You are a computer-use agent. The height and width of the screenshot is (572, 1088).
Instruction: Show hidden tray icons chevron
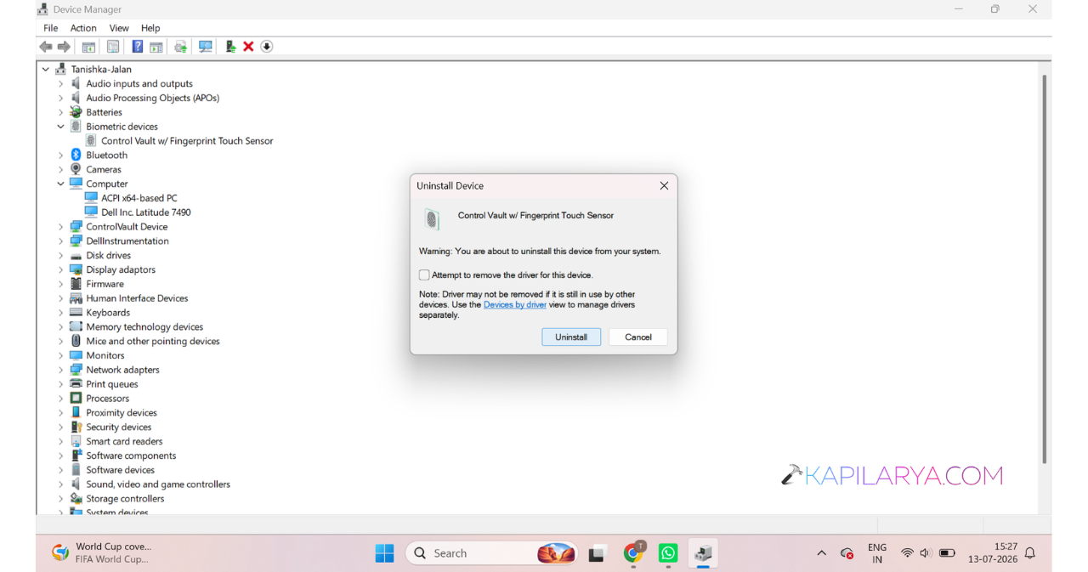click(x=821, y=553)
